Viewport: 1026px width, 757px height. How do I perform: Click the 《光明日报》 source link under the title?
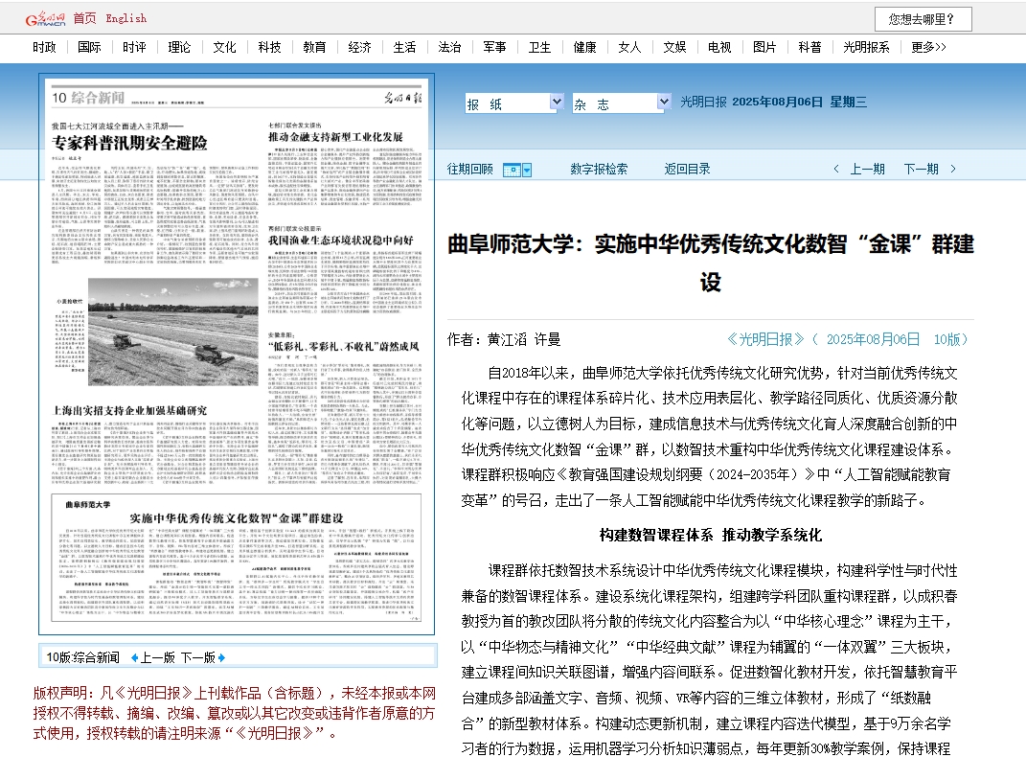pos(765,339)
